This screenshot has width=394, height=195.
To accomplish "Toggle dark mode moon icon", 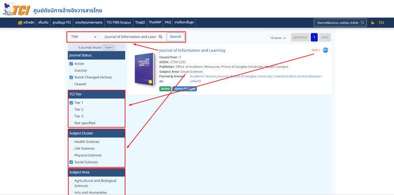I will [x=373, y=23].
